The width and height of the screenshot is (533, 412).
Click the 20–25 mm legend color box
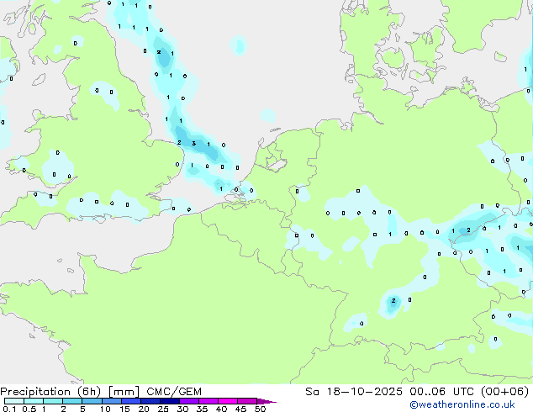pos(150,401)
